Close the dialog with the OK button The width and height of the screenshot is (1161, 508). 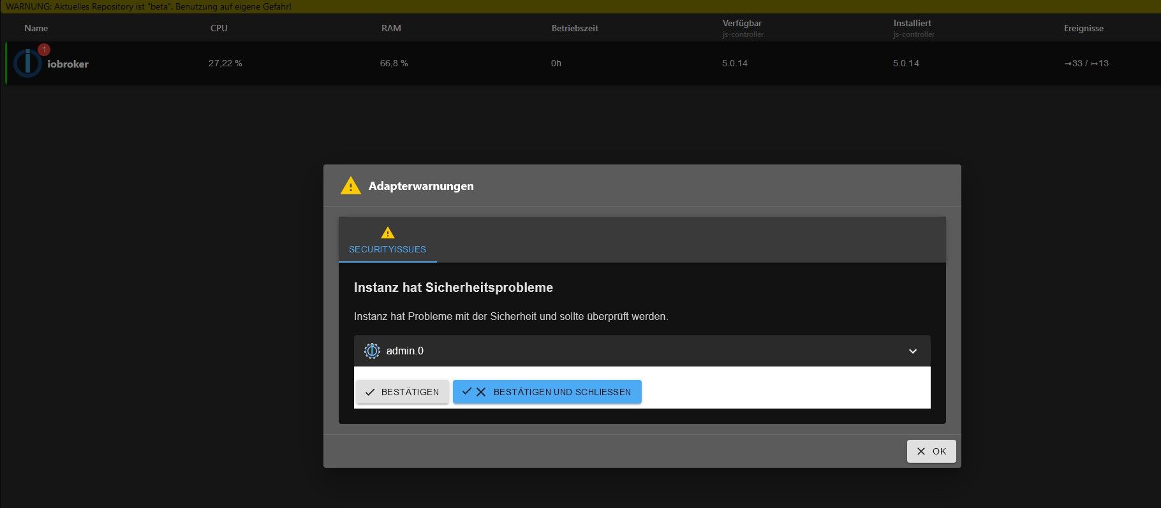click(931, 451)
